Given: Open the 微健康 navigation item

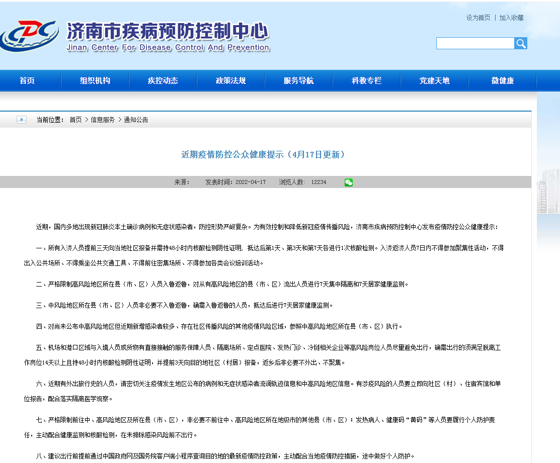Looking at the screenshot, I should coord(503,80).
